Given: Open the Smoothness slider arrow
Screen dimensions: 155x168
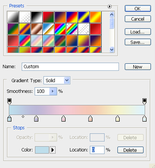Looking at the screenshot, I should (53, 91).
